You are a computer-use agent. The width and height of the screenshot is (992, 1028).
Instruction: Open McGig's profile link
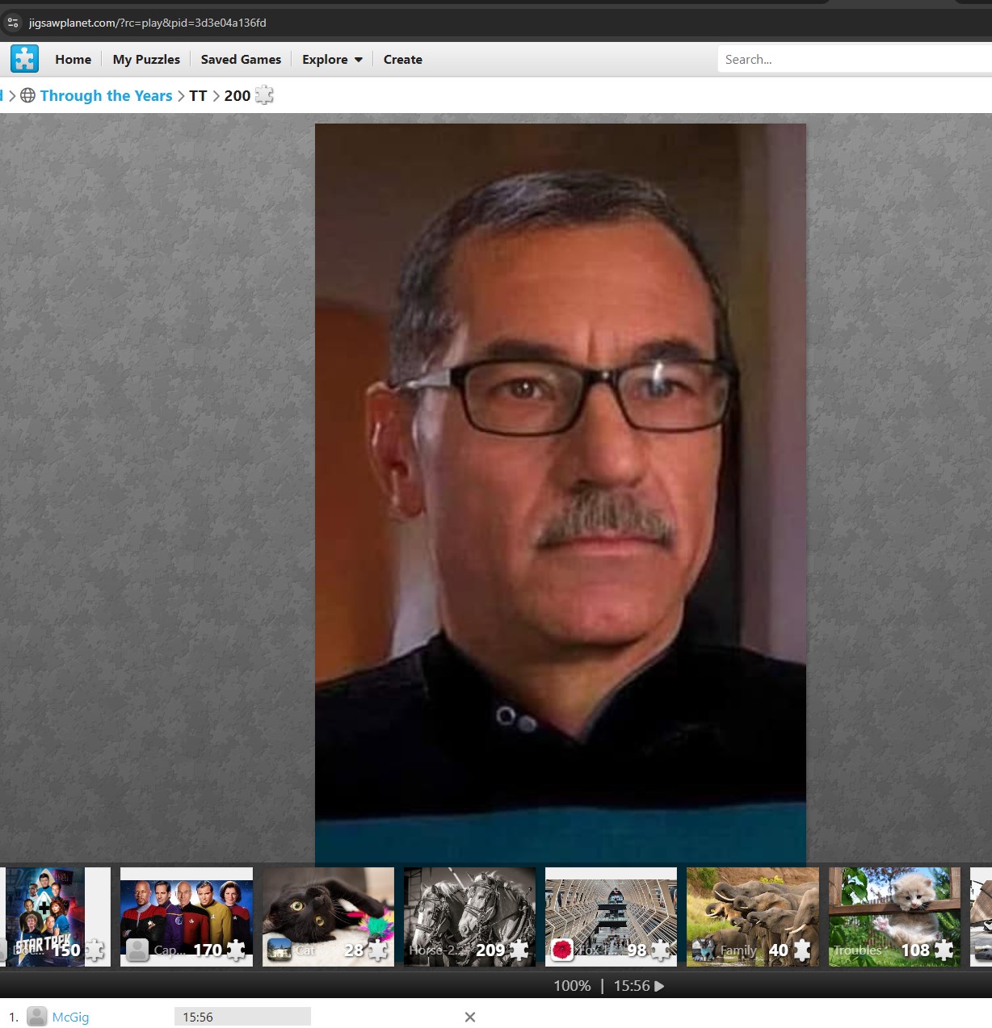pyautogui.click(x=70, y=1017)
